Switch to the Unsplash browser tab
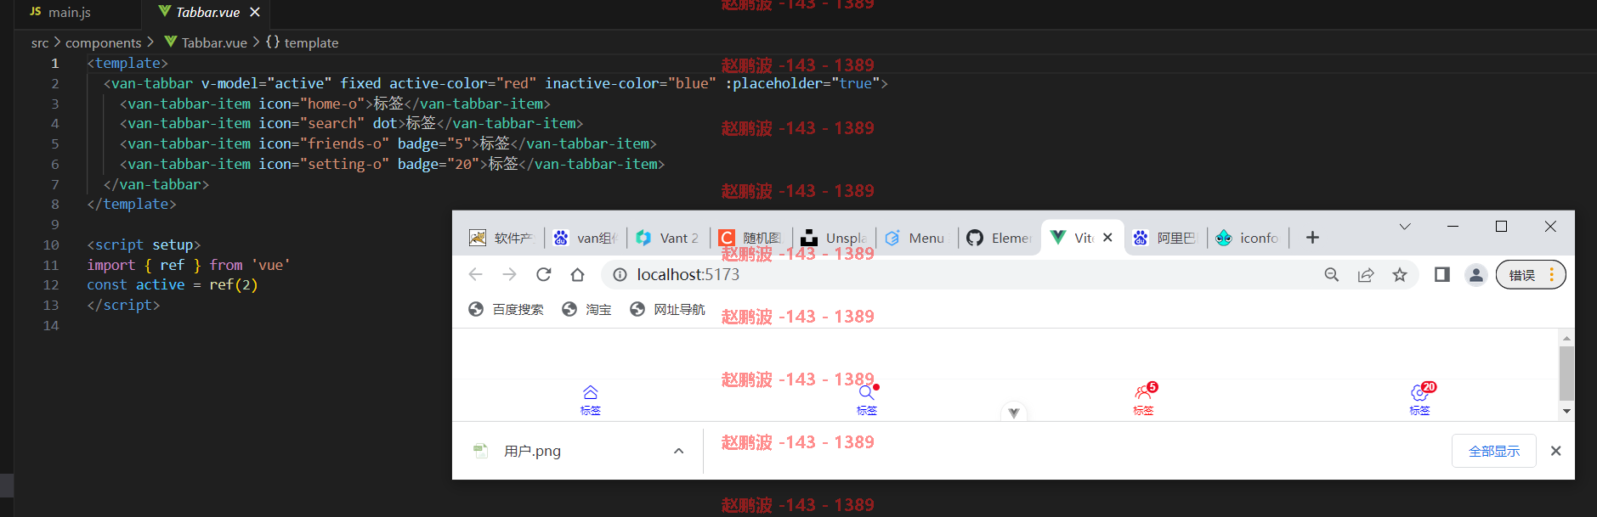The image size is (1597, 517). pyautogui.click(x=834, y=238)
